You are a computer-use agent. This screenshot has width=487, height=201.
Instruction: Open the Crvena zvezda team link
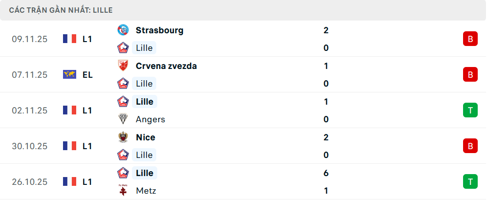click(166, 66)
